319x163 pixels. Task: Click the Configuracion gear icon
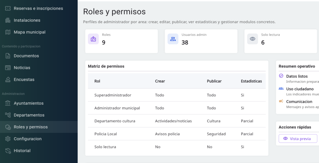(8, 139)
